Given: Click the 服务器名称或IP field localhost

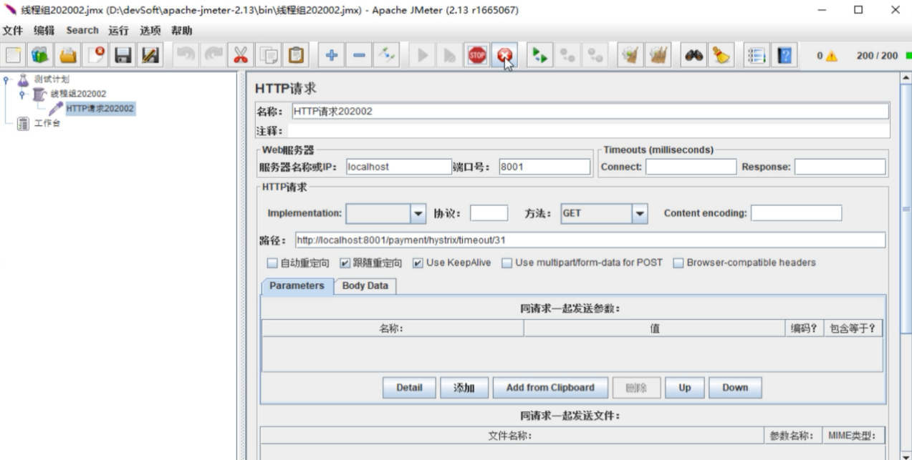Looking at the screenshot, I should tap(398, 167).
